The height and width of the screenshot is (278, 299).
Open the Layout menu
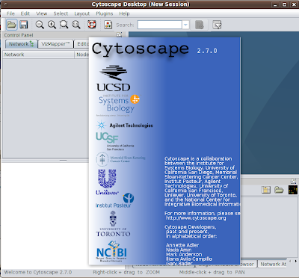pos(81,13)
